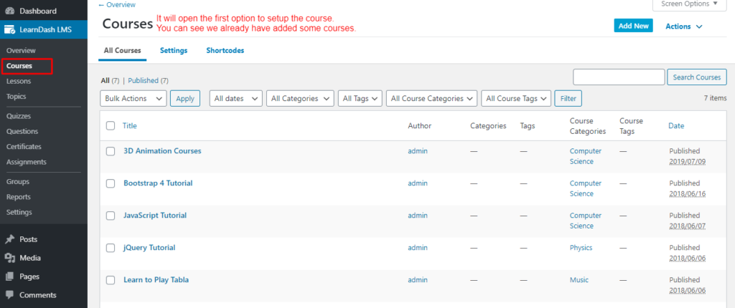Open the Bulk Actions dropdown
The image size is (735, 308).
pos(134,99)
